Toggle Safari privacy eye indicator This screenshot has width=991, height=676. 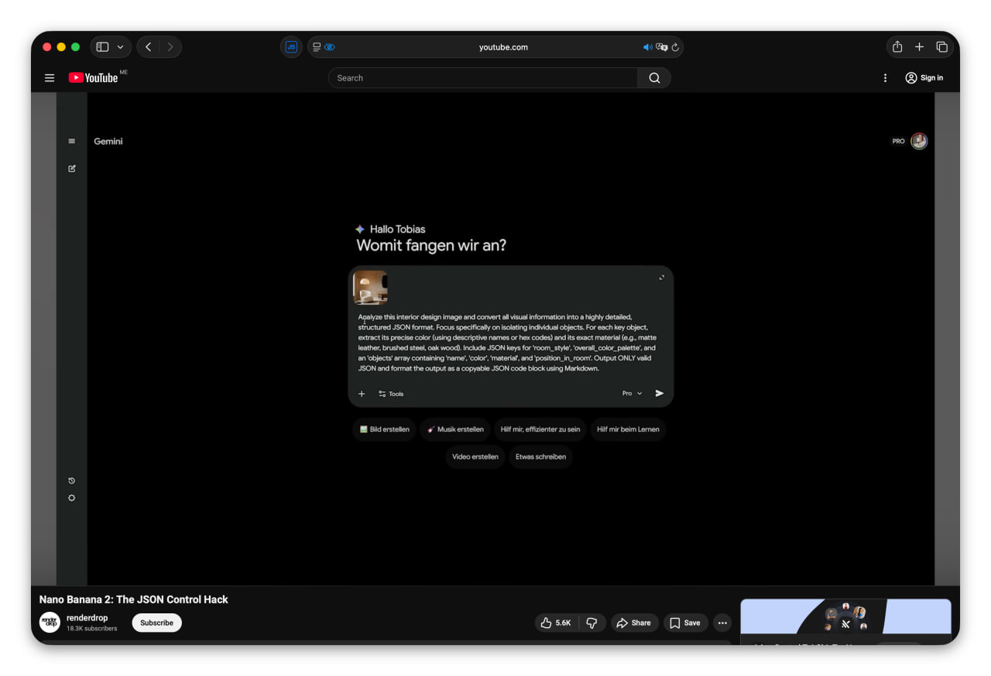pos(330,47)
